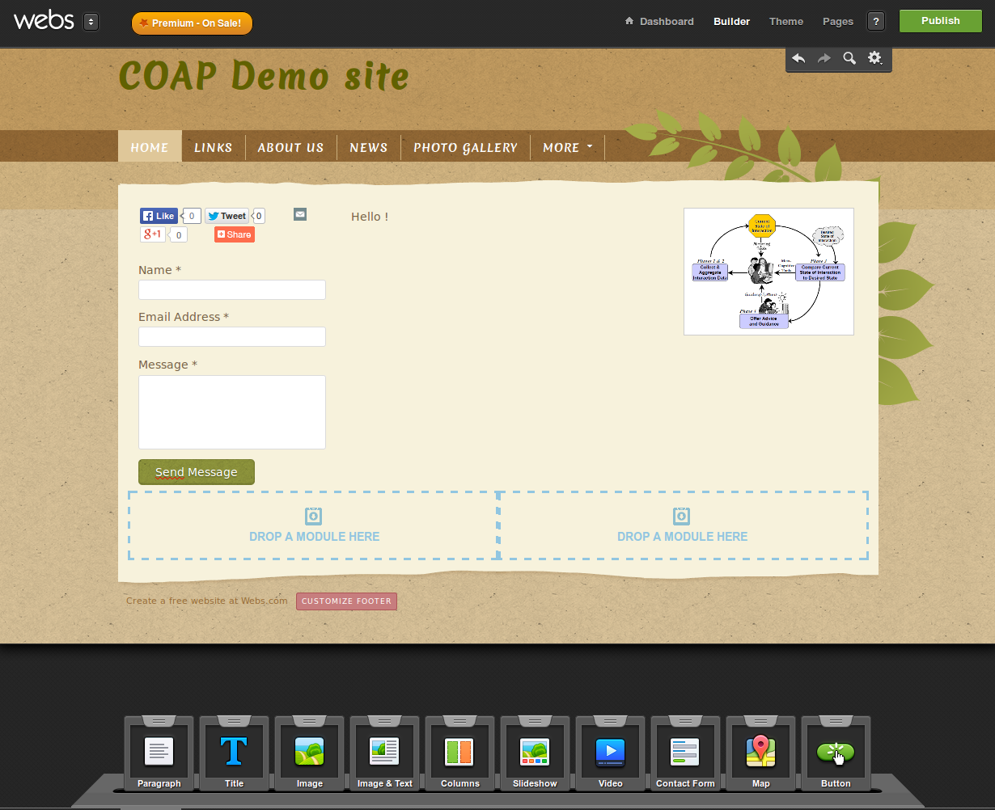Open the help question mark button
This screenshot has height=810, width=995.
[x=875, y=22]
